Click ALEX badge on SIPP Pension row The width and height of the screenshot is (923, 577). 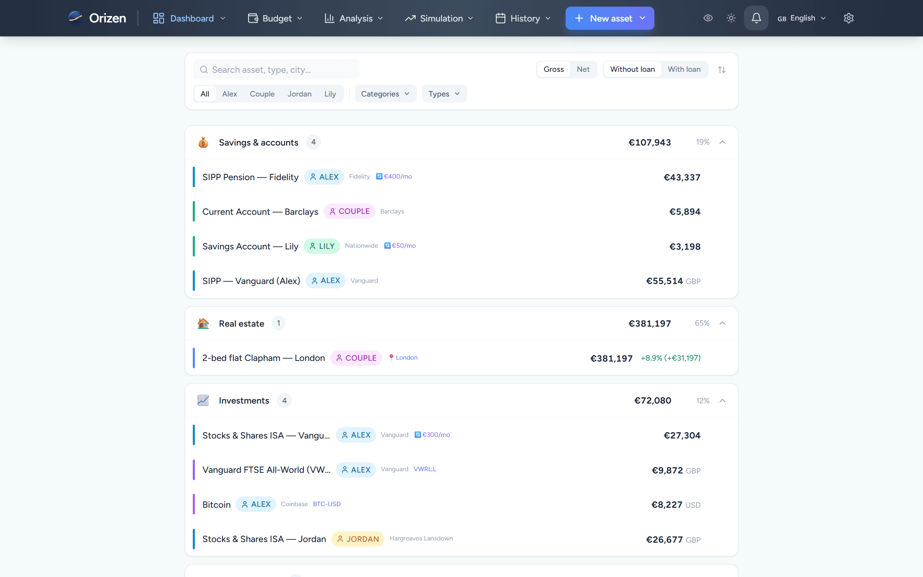324,177
